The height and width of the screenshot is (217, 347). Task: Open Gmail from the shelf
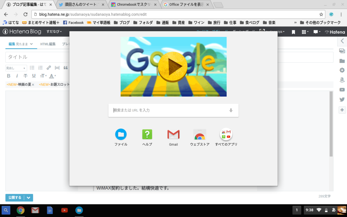coord(35,210)
